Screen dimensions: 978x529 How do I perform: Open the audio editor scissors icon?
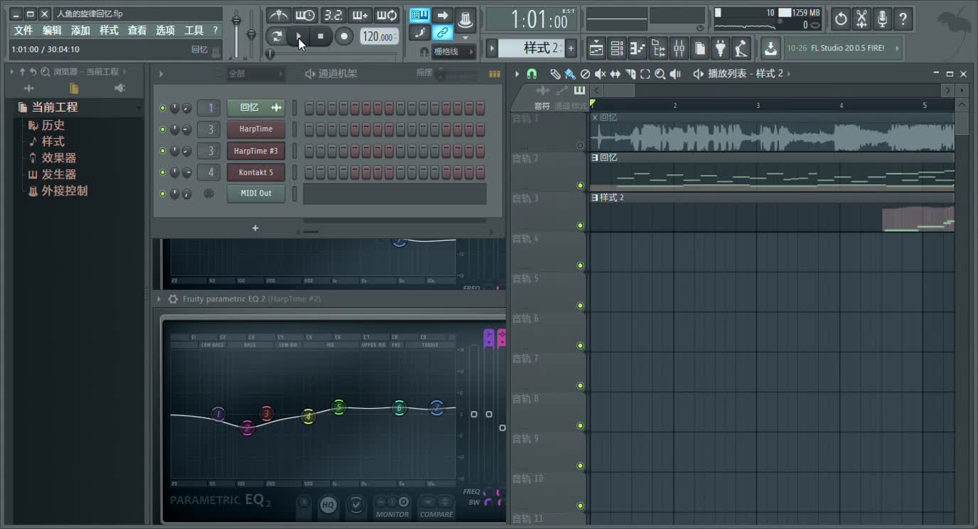point(861,18)
